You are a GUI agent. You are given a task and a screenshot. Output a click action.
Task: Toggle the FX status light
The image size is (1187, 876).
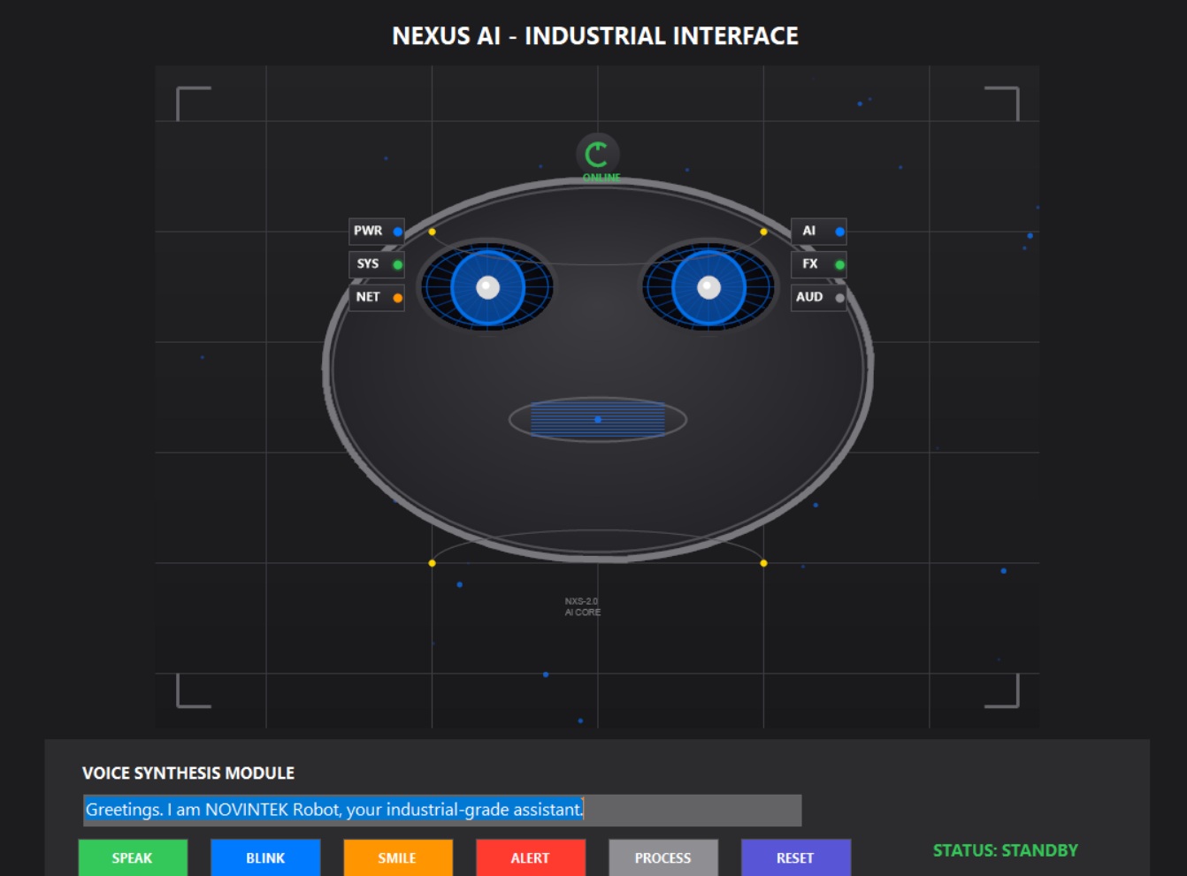point(839,263)
